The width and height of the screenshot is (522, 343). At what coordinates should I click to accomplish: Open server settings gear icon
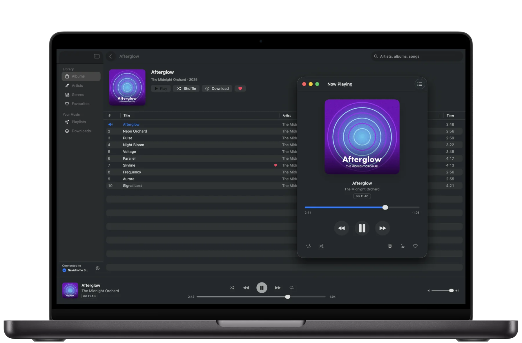(98, 268)
